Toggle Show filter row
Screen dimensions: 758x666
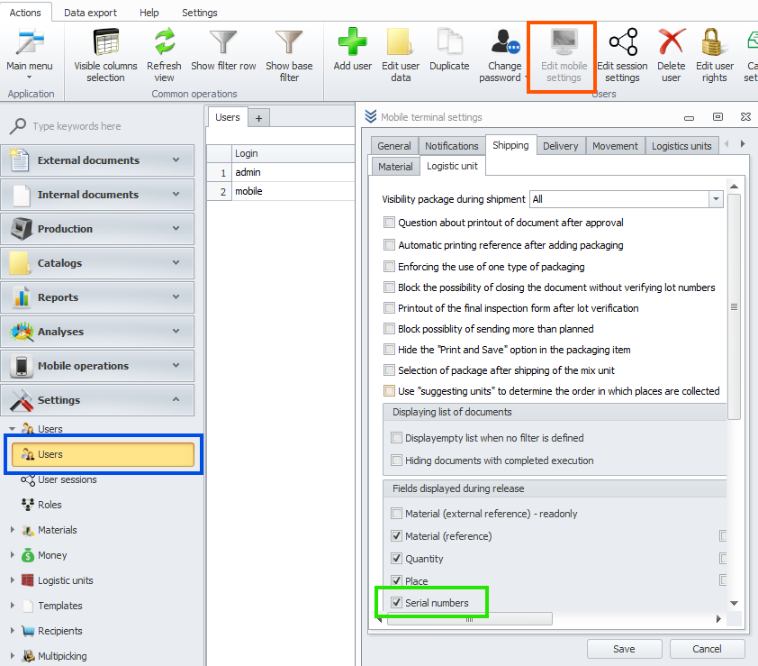click(223, 49)
